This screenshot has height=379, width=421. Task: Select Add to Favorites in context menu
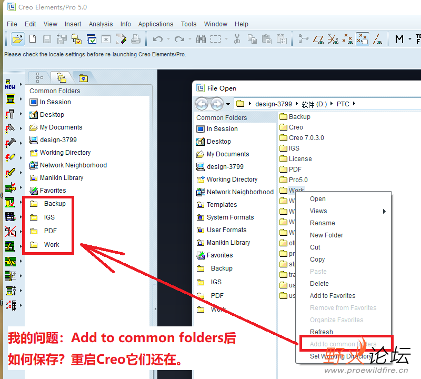pyautogui.click(x=333, y=296)
